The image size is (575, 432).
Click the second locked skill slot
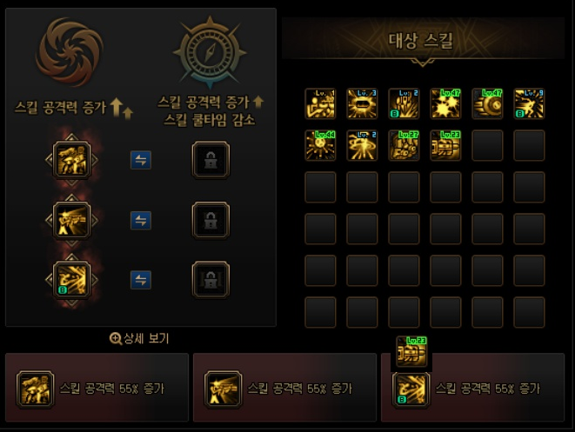[211, 220]
